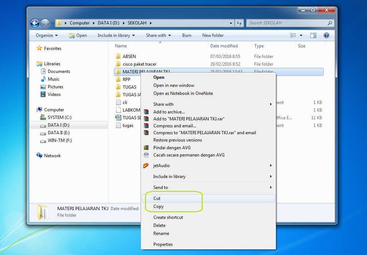This screenshot has height=255, width=367.
Task: Click the search magnifier icon
Action: coord(330,23)
